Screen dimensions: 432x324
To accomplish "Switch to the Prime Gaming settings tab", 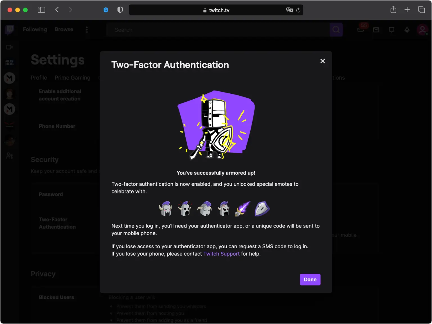I will coord(73,78).
